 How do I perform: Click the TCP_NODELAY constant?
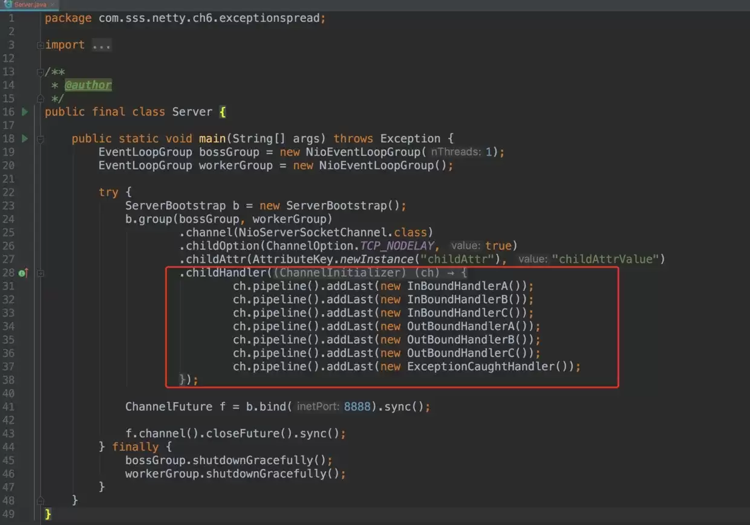tap(397, 246)
